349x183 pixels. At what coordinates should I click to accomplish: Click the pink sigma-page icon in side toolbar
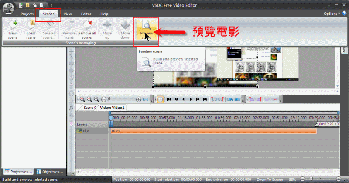71,124
